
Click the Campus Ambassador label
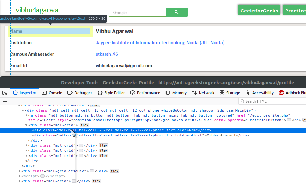point(32,54)
